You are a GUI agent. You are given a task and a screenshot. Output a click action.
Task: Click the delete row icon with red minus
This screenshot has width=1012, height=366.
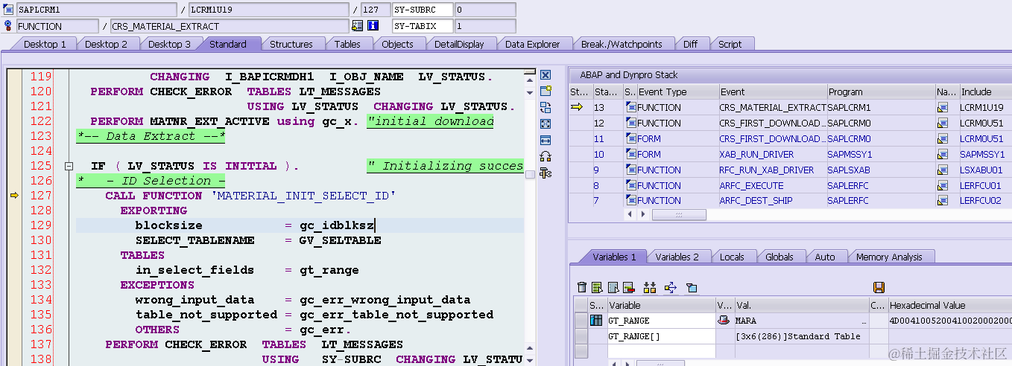pos(628,287)
